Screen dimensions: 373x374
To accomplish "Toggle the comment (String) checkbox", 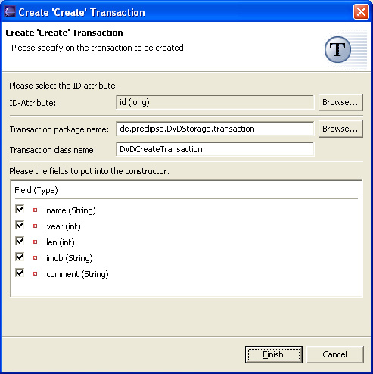I will tap(20, 273).
